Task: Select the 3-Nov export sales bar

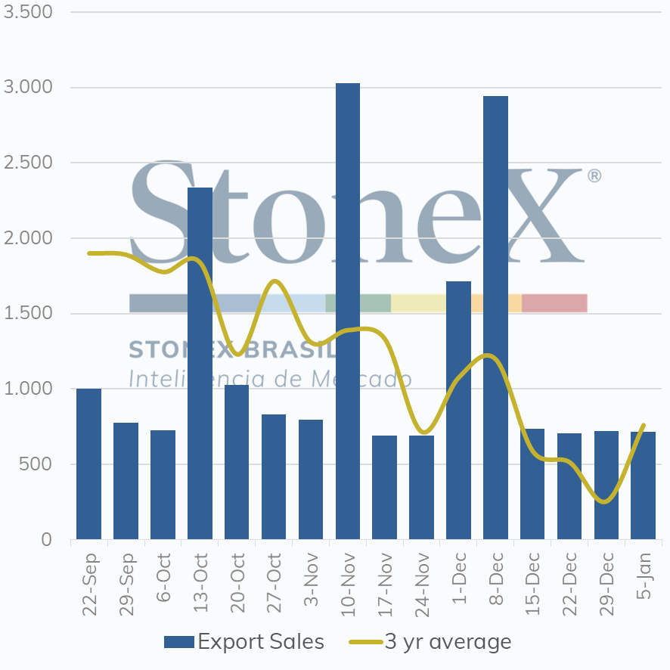Action: point(311,479)
